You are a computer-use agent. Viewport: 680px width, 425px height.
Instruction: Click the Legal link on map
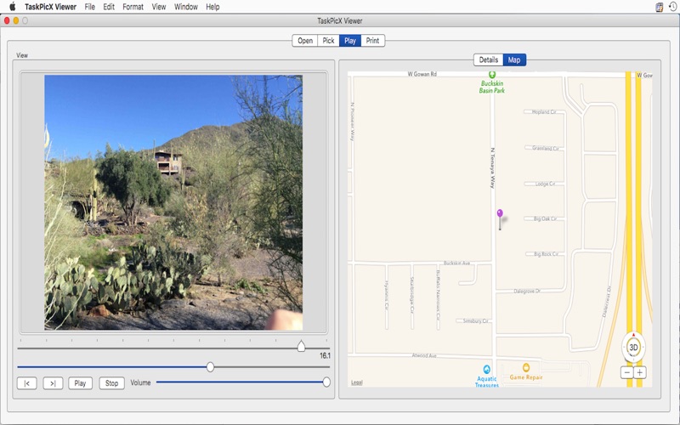(x=356, y=382)
